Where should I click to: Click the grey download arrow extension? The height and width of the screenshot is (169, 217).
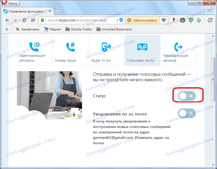(x=199, y=20)
